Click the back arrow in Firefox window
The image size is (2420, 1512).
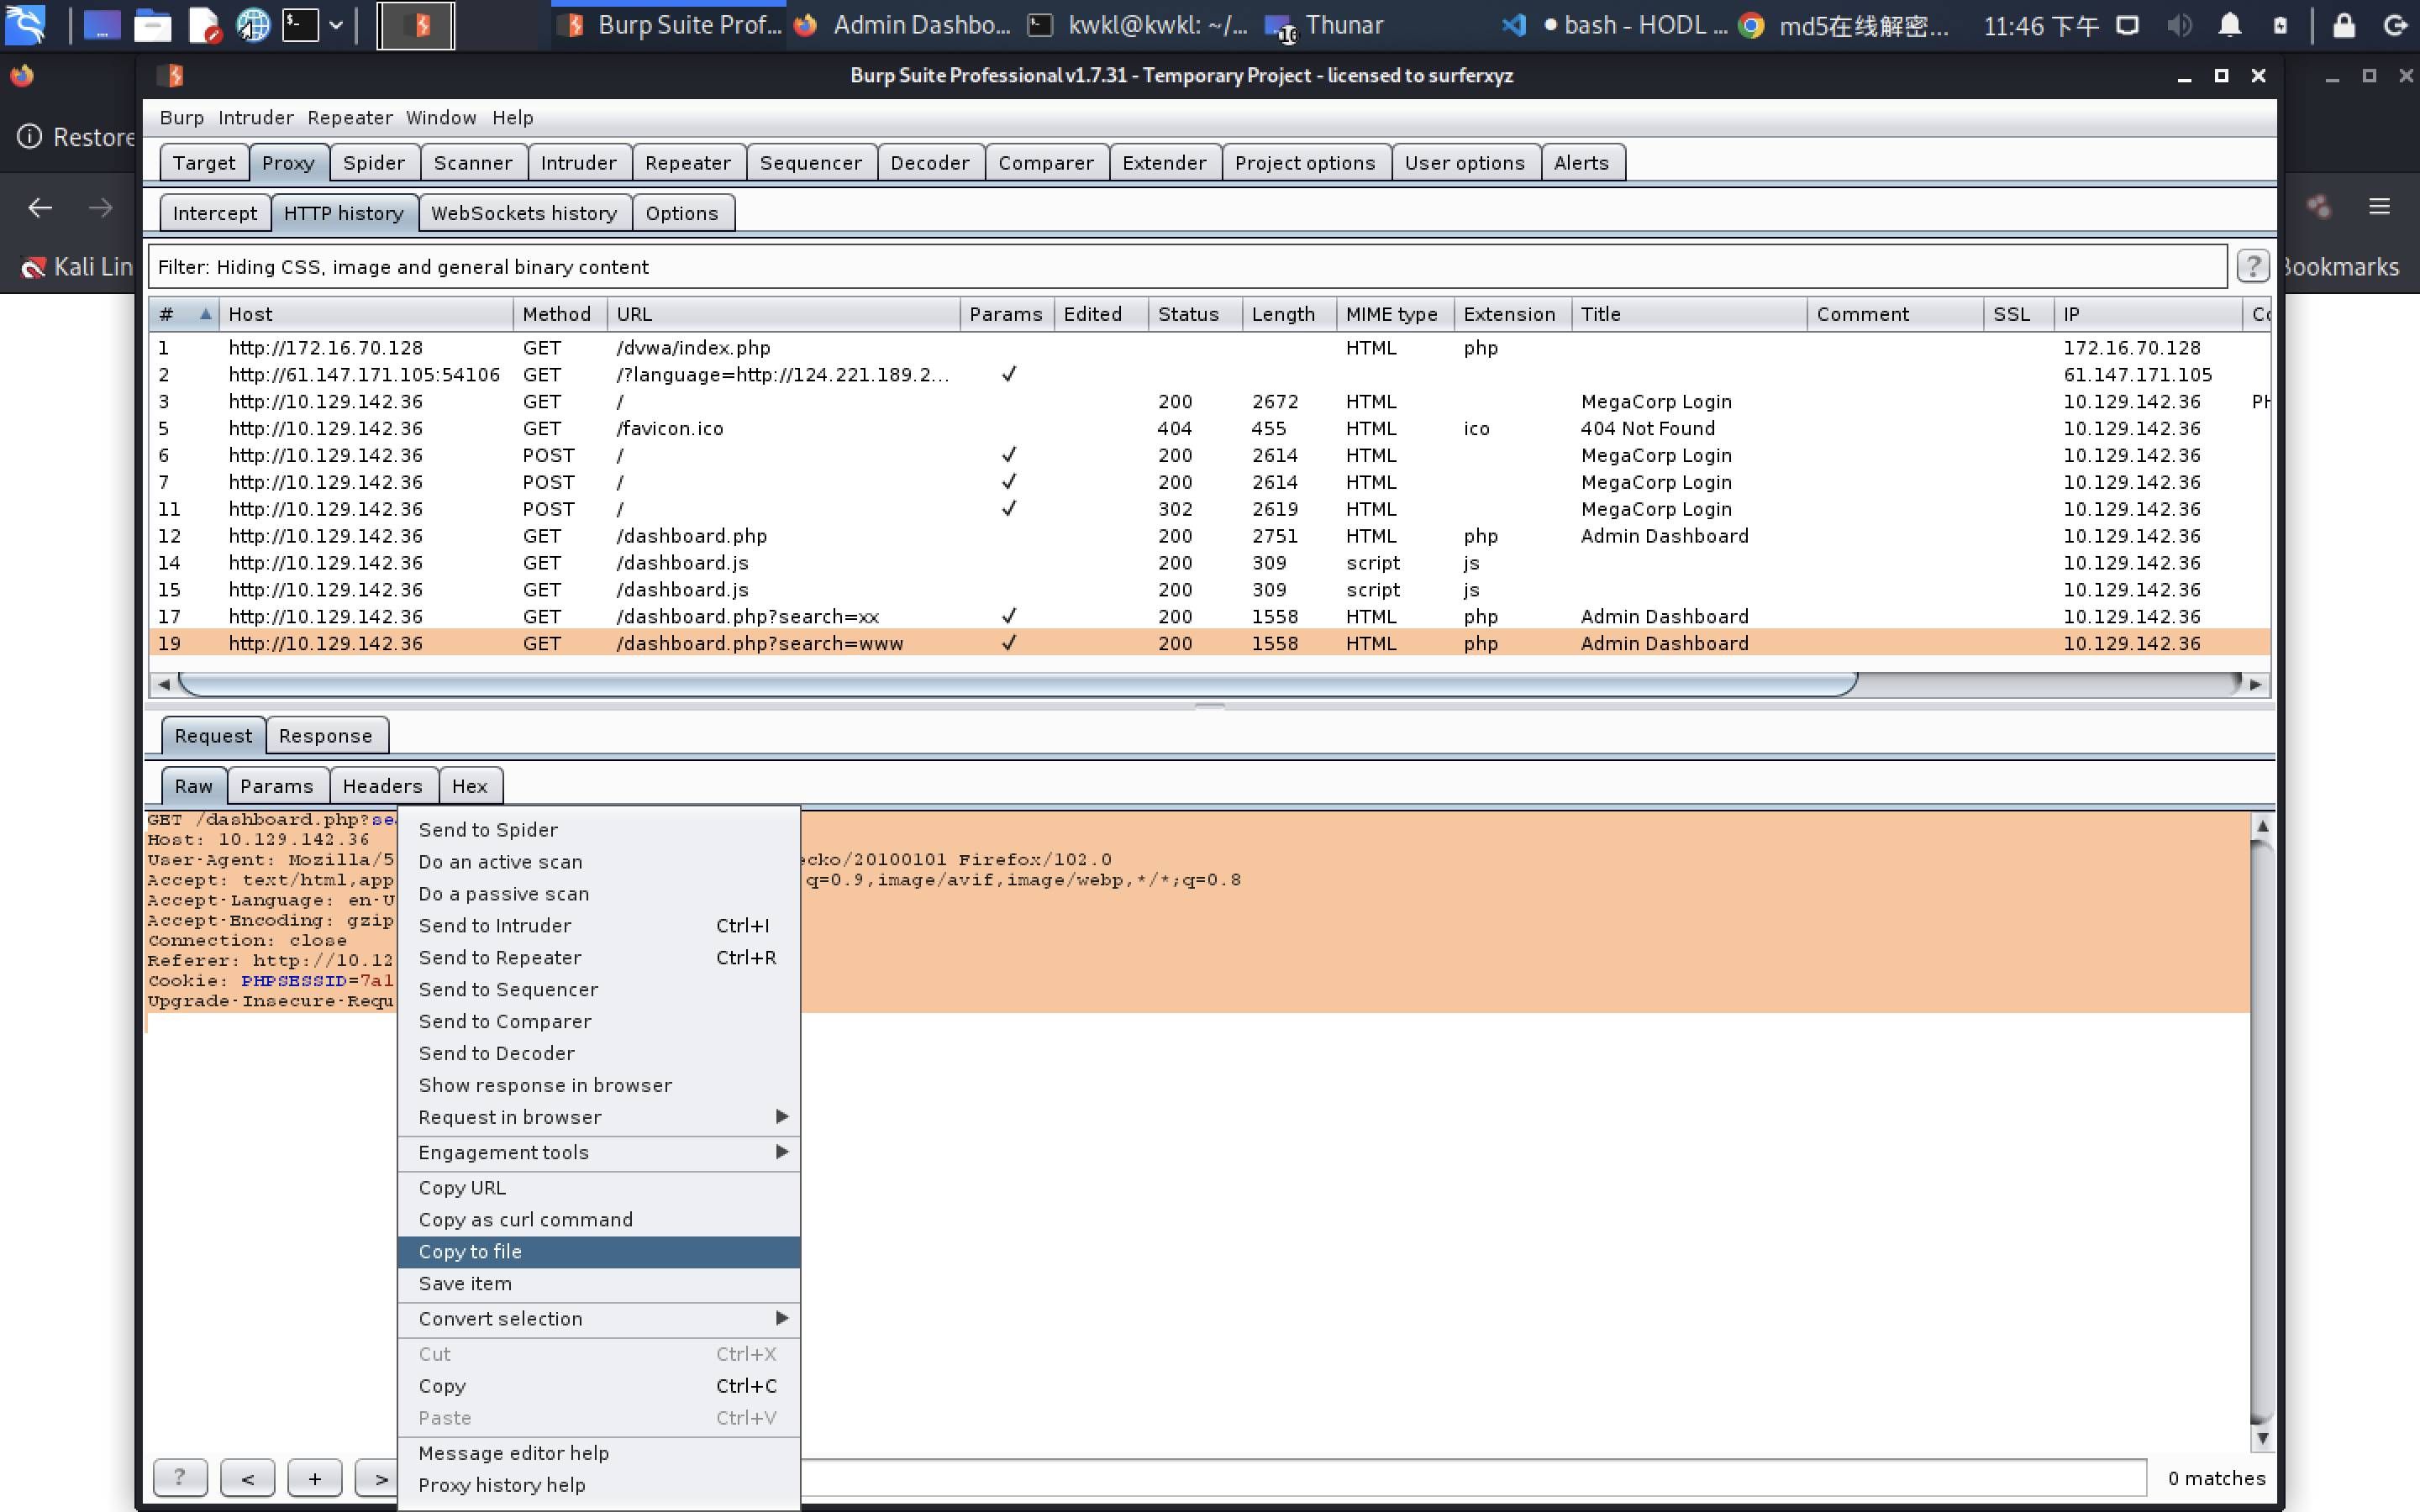40,207
